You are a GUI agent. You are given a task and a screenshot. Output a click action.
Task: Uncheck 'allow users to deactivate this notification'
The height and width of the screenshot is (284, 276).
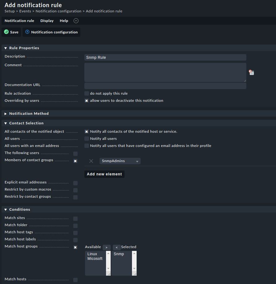[87, 101]
